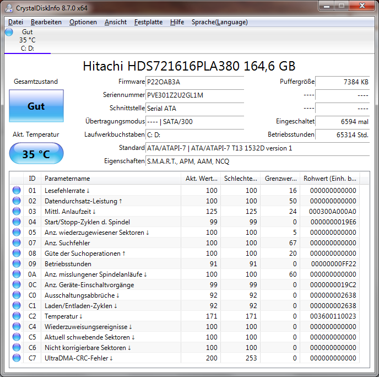This screenshot has width=379, height=377.
Task: Click status orb for row C5 Aktuell schwebende Sektoren
Action: click(x=17, y=337)
